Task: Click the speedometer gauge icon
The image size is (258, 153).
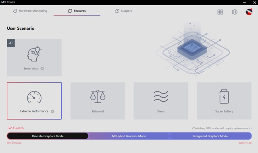Action: (34, 97)
